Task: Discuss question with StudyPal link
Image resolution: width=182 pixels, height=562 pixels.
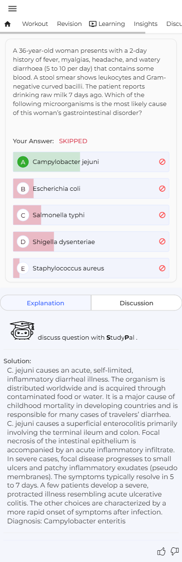Action: pyautogui.click(x=87, y=338)
